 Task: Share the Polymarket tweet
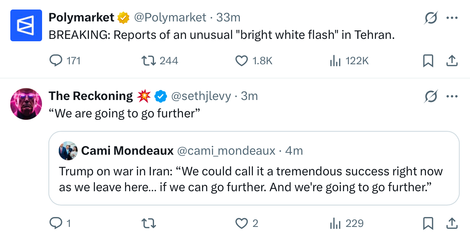pos(452,61)
